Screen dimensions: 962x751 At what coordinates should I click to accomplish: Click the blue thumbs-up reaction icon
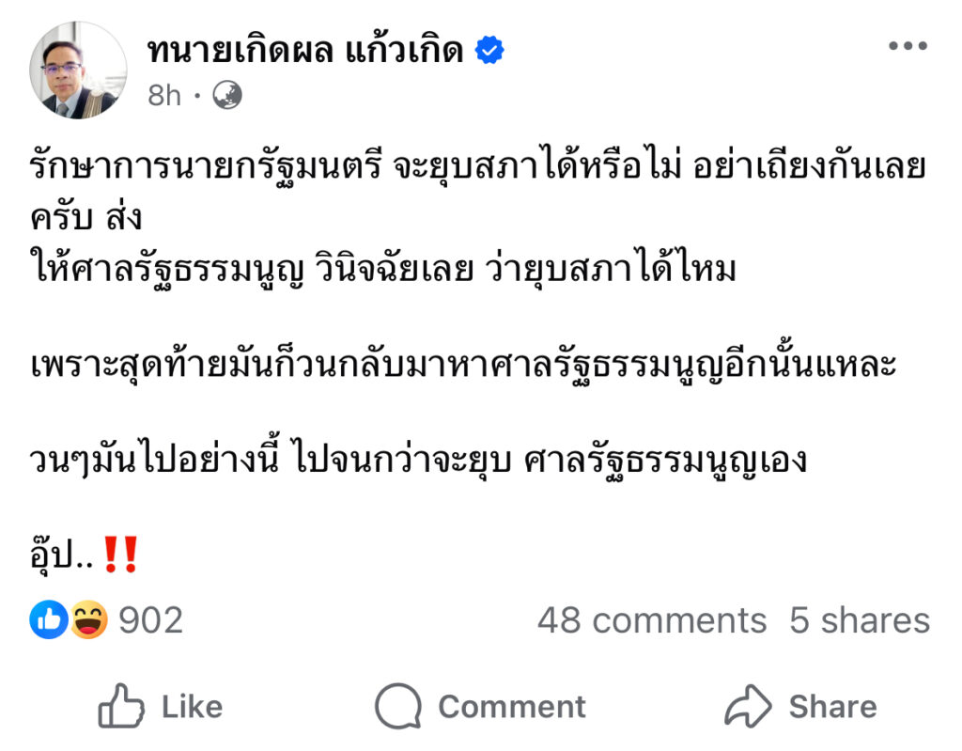(49, 619)
